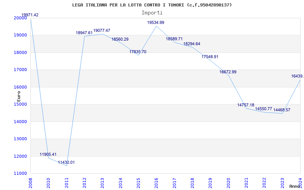Click x-axis year 2012

click(x=84, y=183)
